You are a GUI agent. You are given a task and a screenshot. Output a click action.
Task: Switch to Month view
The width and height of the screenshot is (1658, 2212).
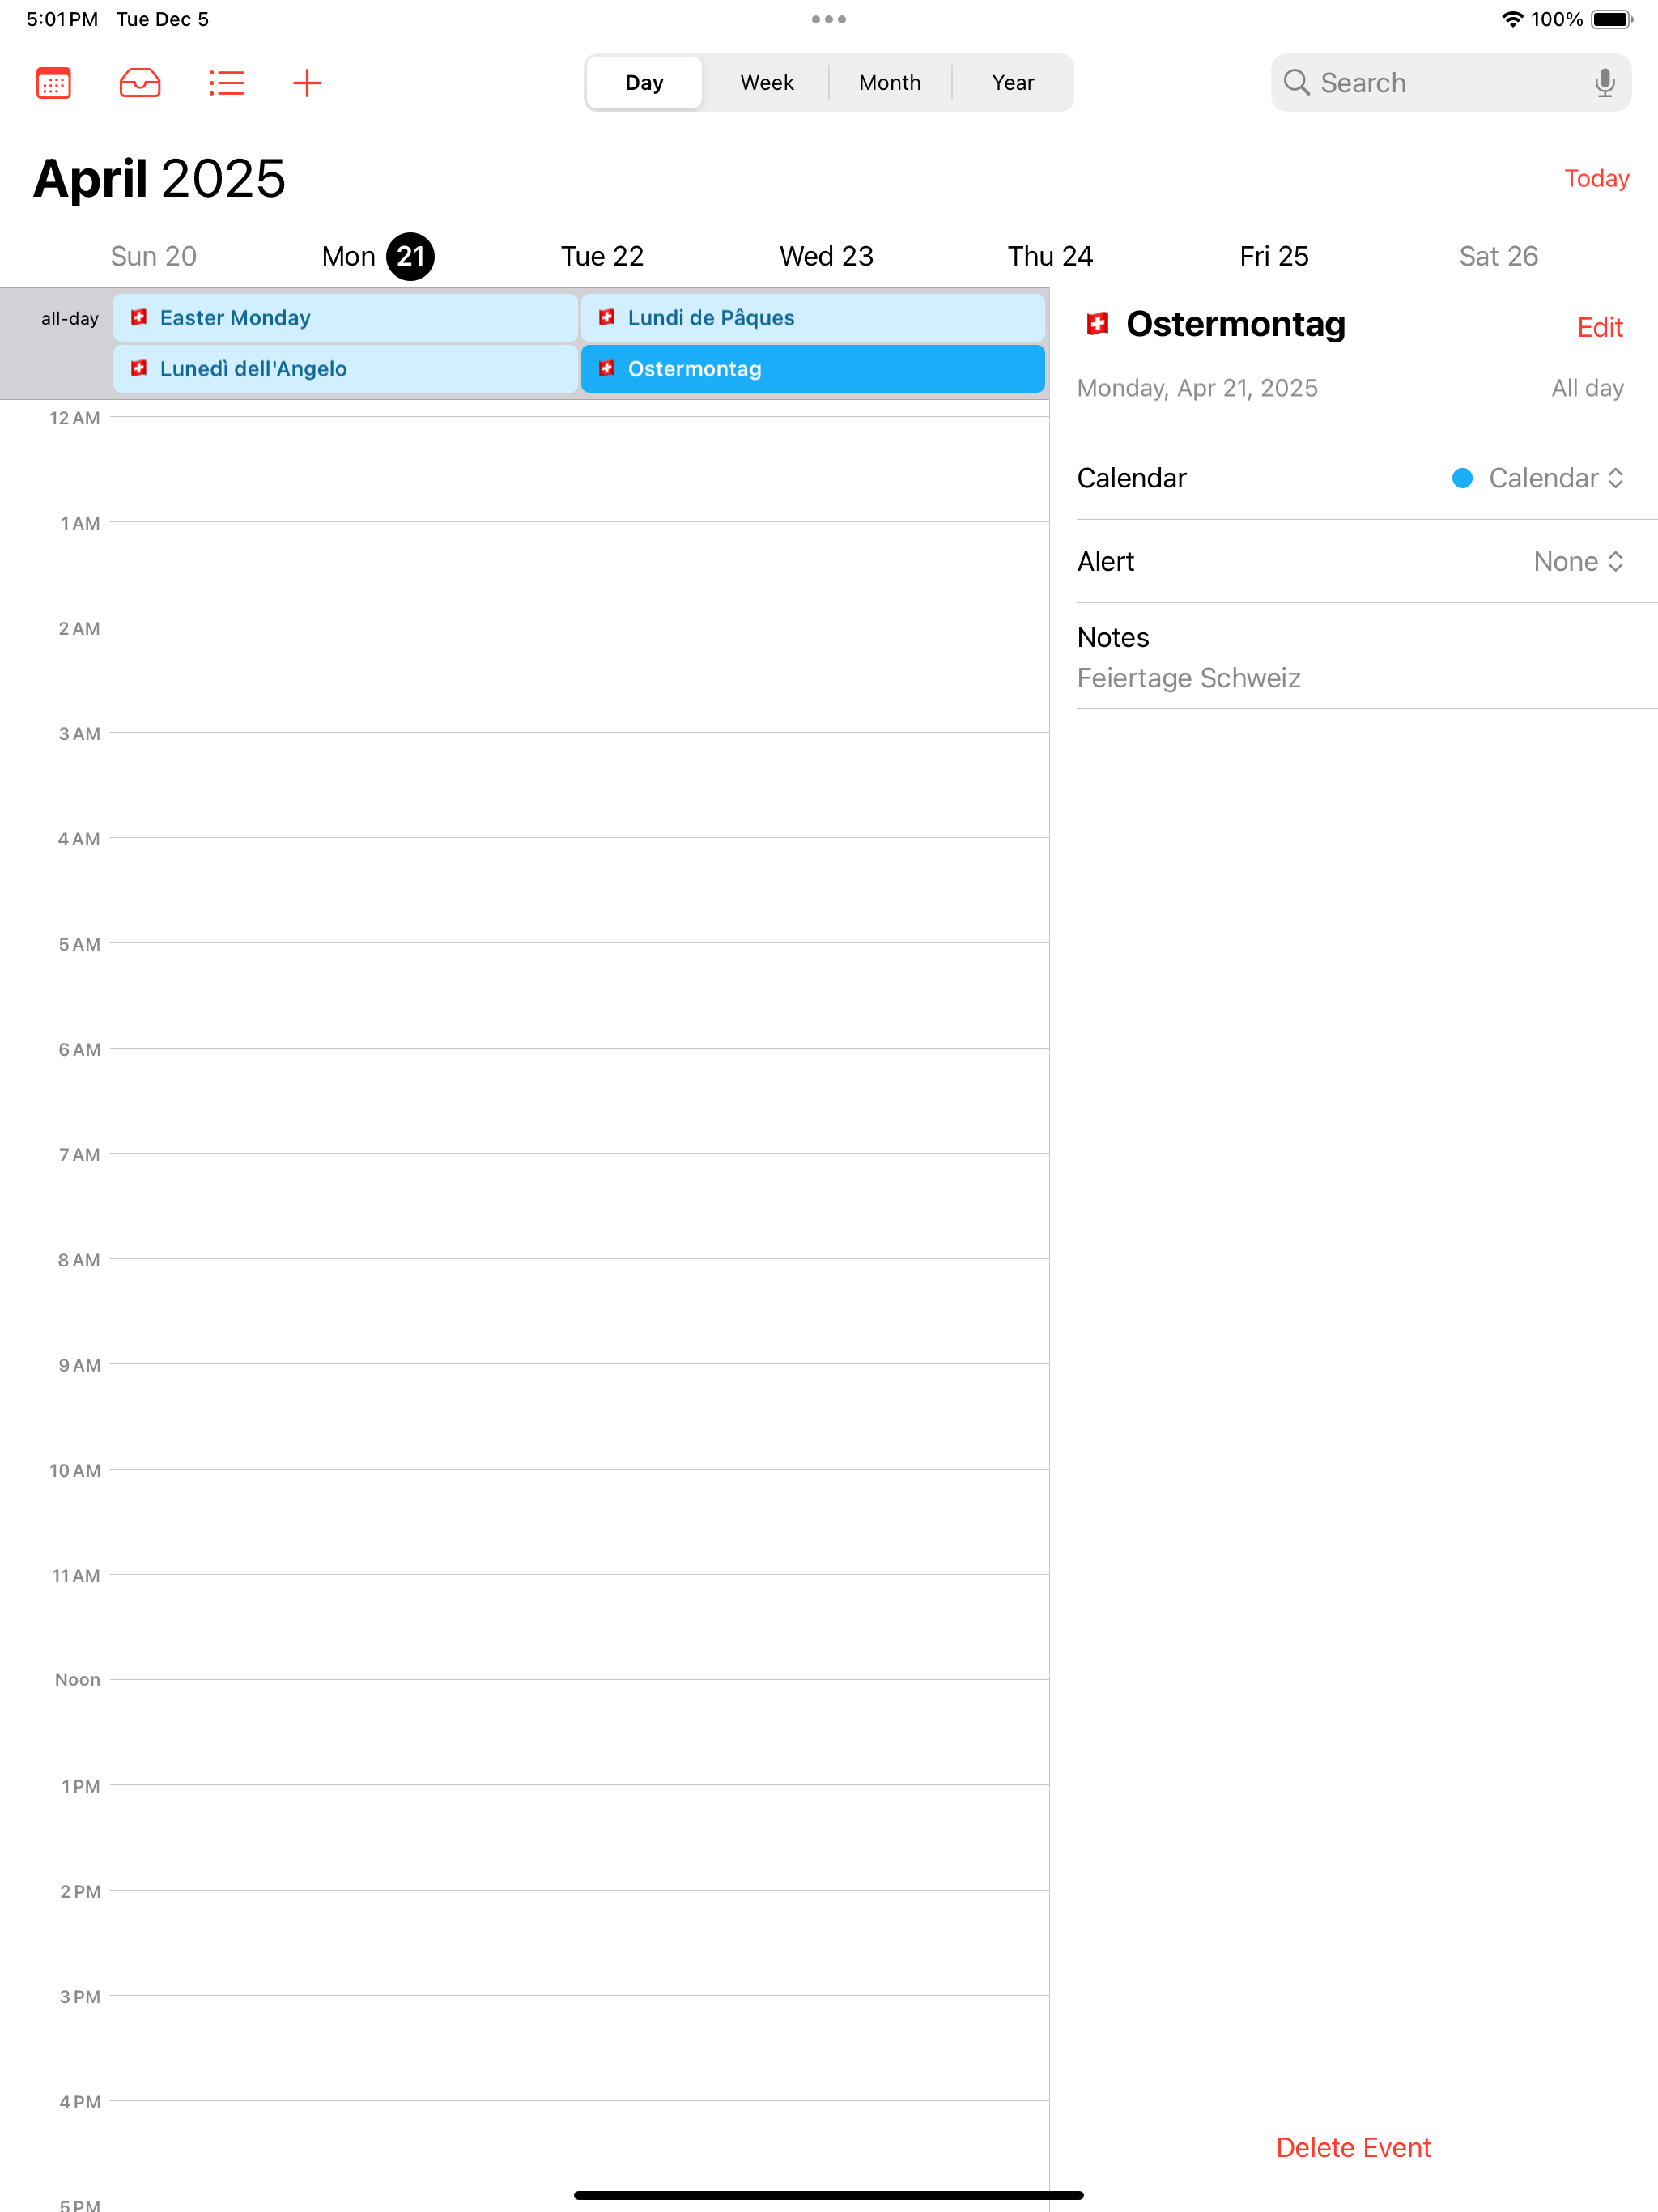coord(890,83)
